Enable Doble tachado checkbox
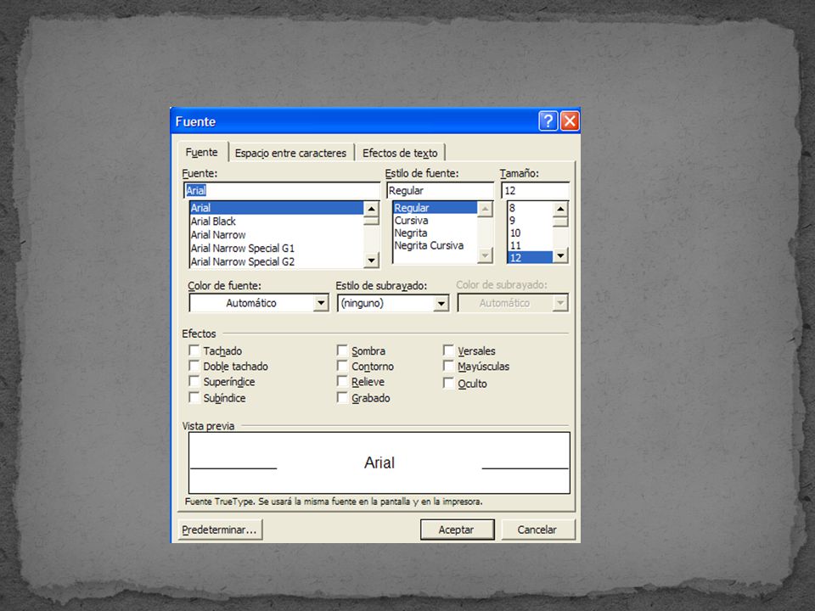 [x=194, y=366]
